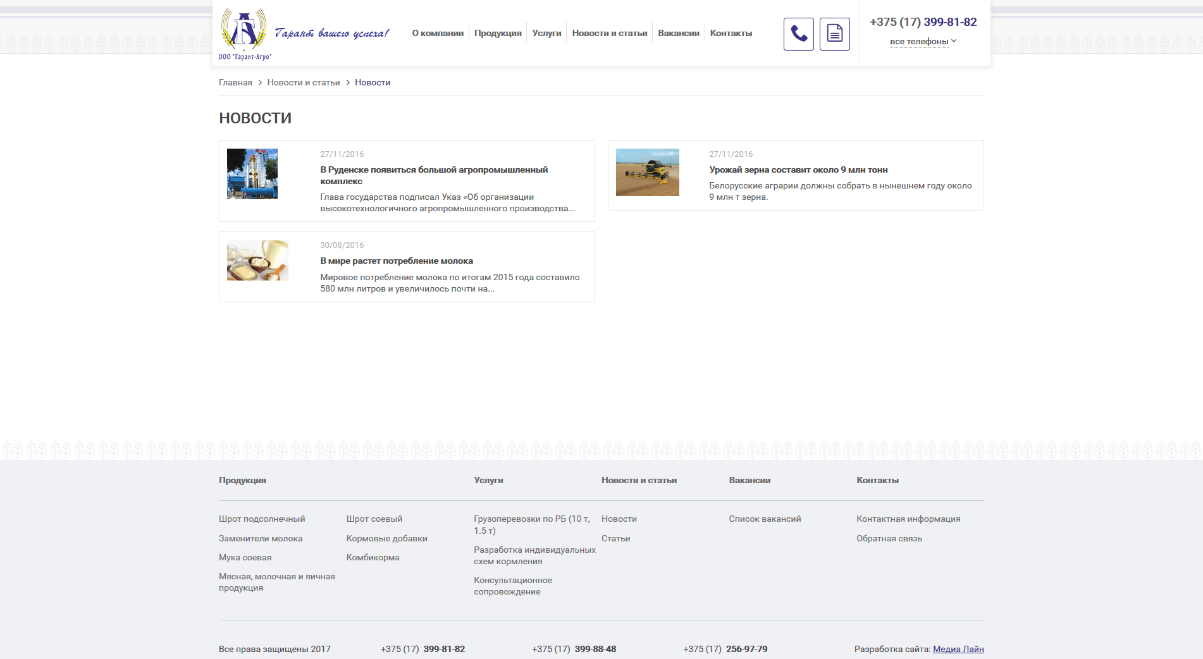
Task: Open 'Список вакансий' footer link
Action: (x=765, y=519)
